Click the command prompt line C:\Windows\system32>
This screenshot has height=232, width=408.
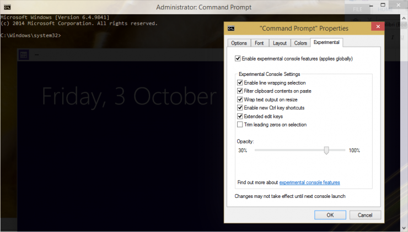(31, 35)
